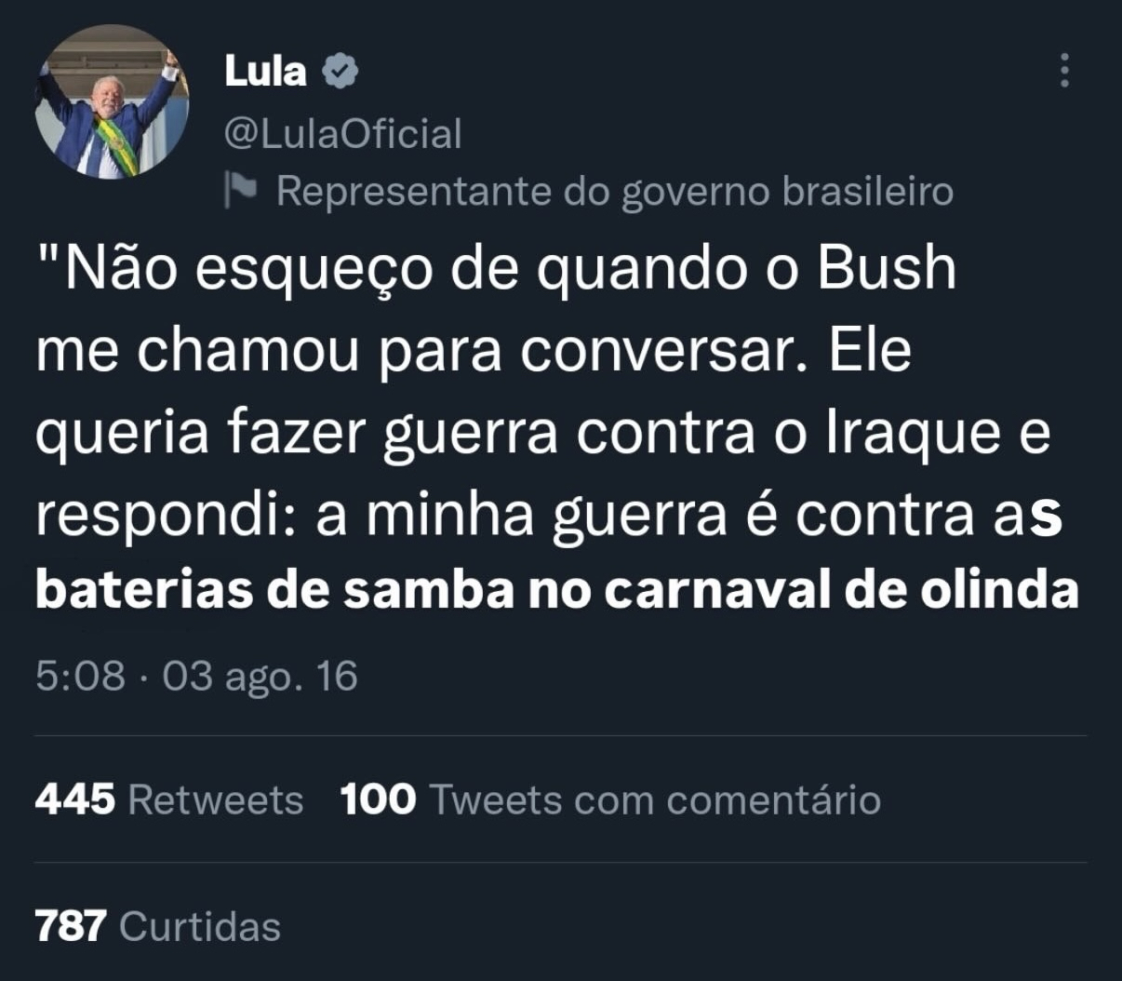1122x981 pixels.
Task: Click the line starting with "respondi:"
Action: pos(549,515)
